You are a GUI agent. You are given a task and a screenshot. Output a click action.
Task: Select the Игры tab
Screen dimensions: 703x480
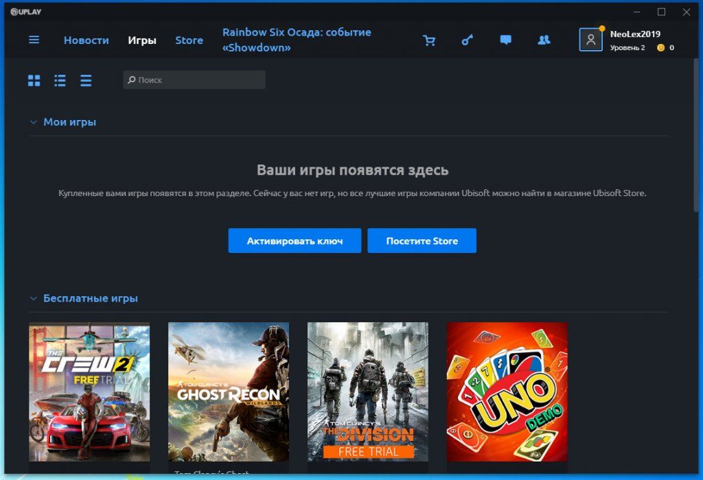pos(142,40)
